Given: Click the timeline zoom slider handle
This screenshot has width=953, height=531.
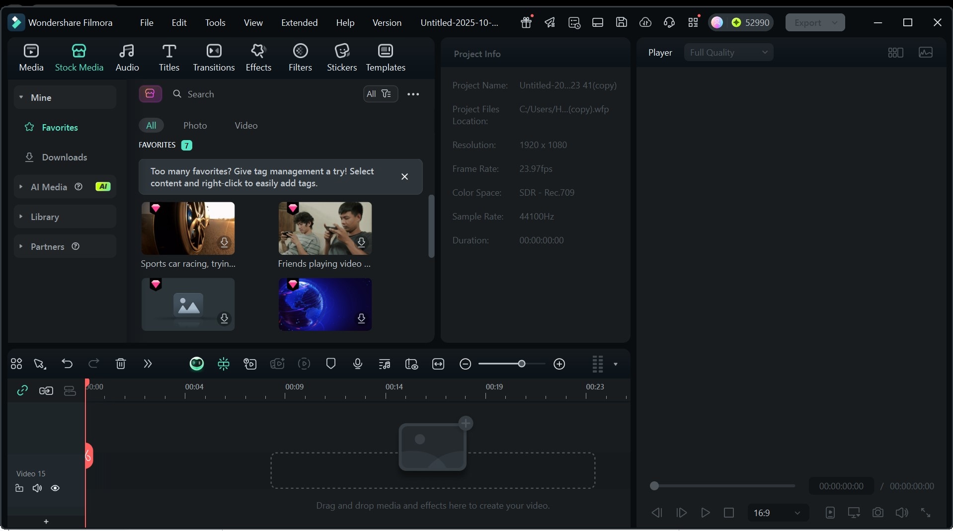Looking at the screenshot, I should tap(521, 364).
